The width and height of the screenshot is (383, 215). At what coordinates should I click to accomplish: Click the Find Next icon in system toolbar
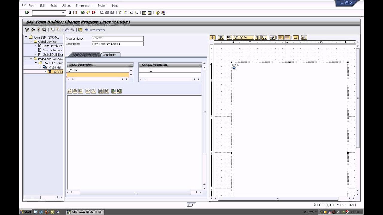(112, 13)
